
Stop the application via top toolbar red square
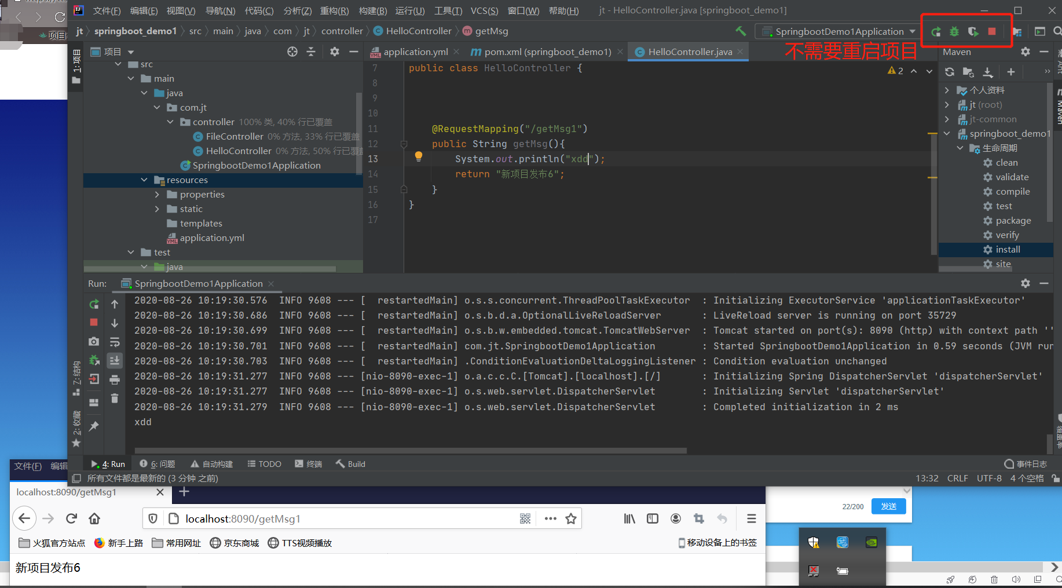click(x=992, y=31)
